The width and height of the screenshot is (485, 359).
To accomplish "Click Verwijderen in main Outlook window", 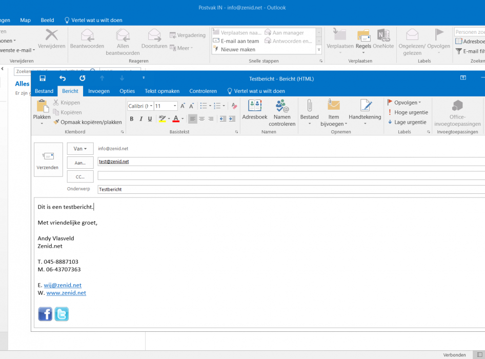I will pos(52,39).
